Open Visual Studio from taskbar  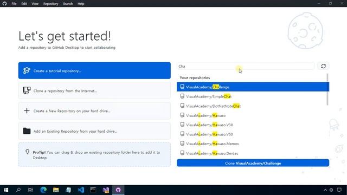106,190
